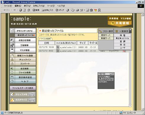This screenshot has width=145, height=115.
Task: Click the チェックイン icon
Action: point(12,59)
